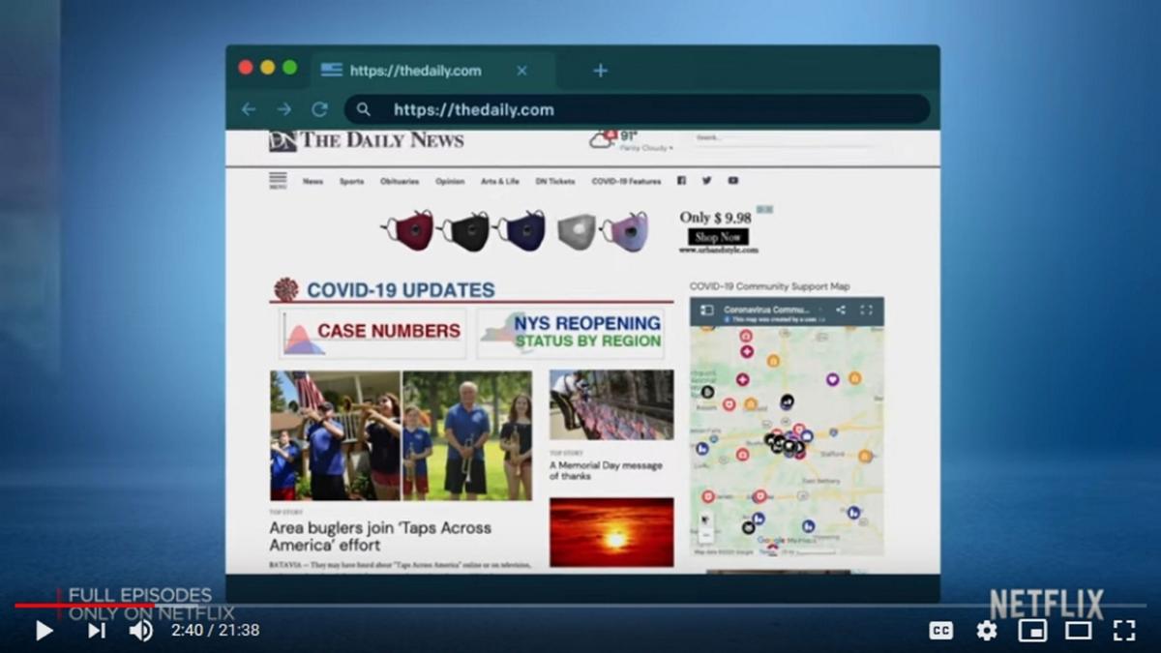
Task: Share the coronavirus map via share icon
Action: (x=840, y=311)
